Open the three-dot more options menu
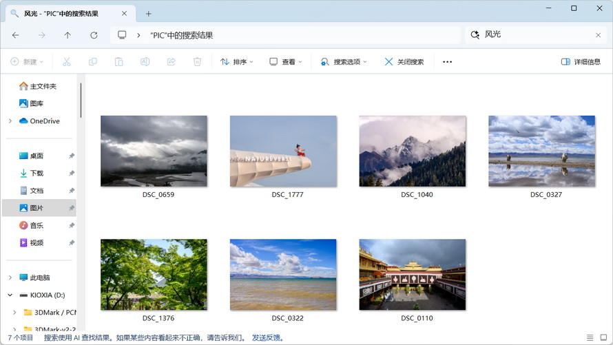The width and height of the screenshot is (613, 345). point(447,62)
